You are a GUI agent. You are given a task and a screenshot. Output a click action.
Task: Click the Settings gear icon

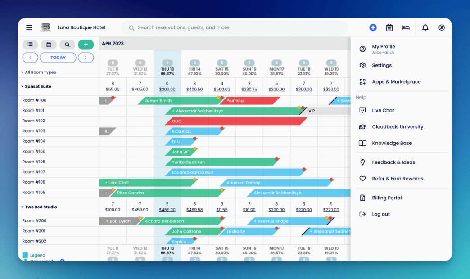tap(362, 65)
